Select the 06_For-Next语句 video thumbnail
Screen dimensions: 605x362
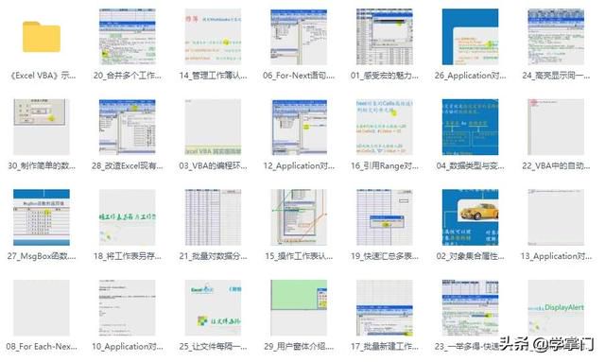[x=299, y=37]
